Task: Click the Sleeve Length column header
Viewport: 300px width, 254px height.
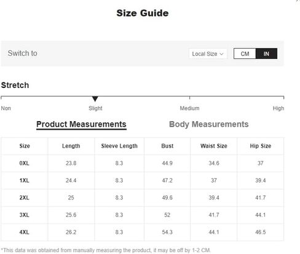Action: [x=119, y=146]
